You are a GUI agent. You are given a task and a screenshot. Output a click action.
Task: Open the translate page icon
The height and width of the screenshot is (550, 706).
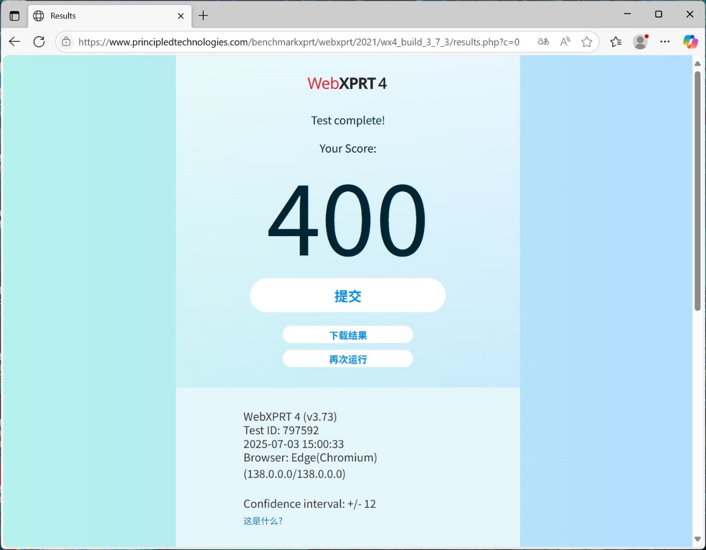tap(543, 42)
